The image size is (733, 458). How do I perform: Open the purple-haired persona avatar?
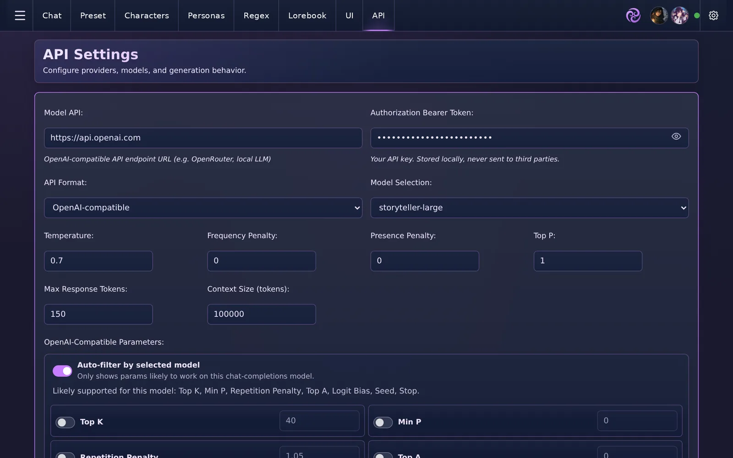(x=679, y=16)
